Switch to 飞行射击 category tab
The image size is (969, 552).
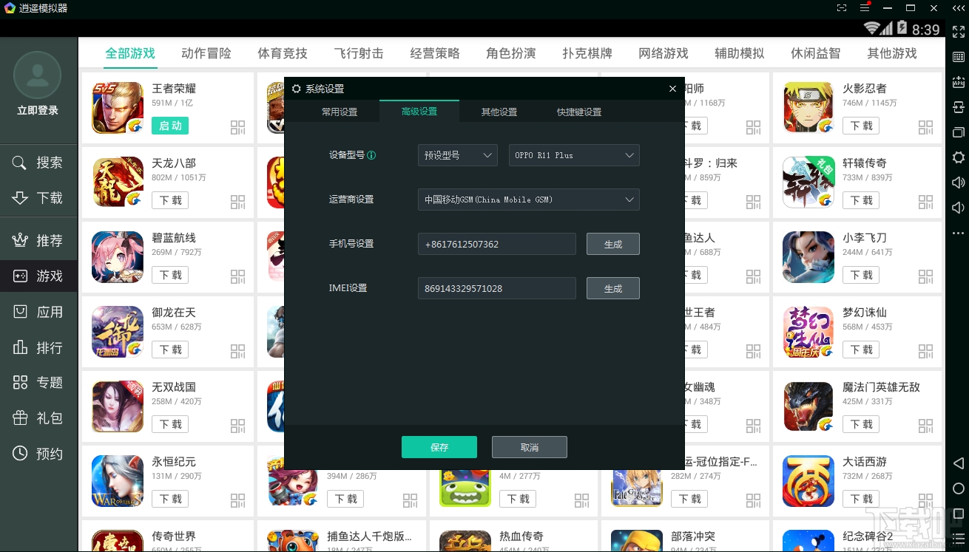coord(359,53)
